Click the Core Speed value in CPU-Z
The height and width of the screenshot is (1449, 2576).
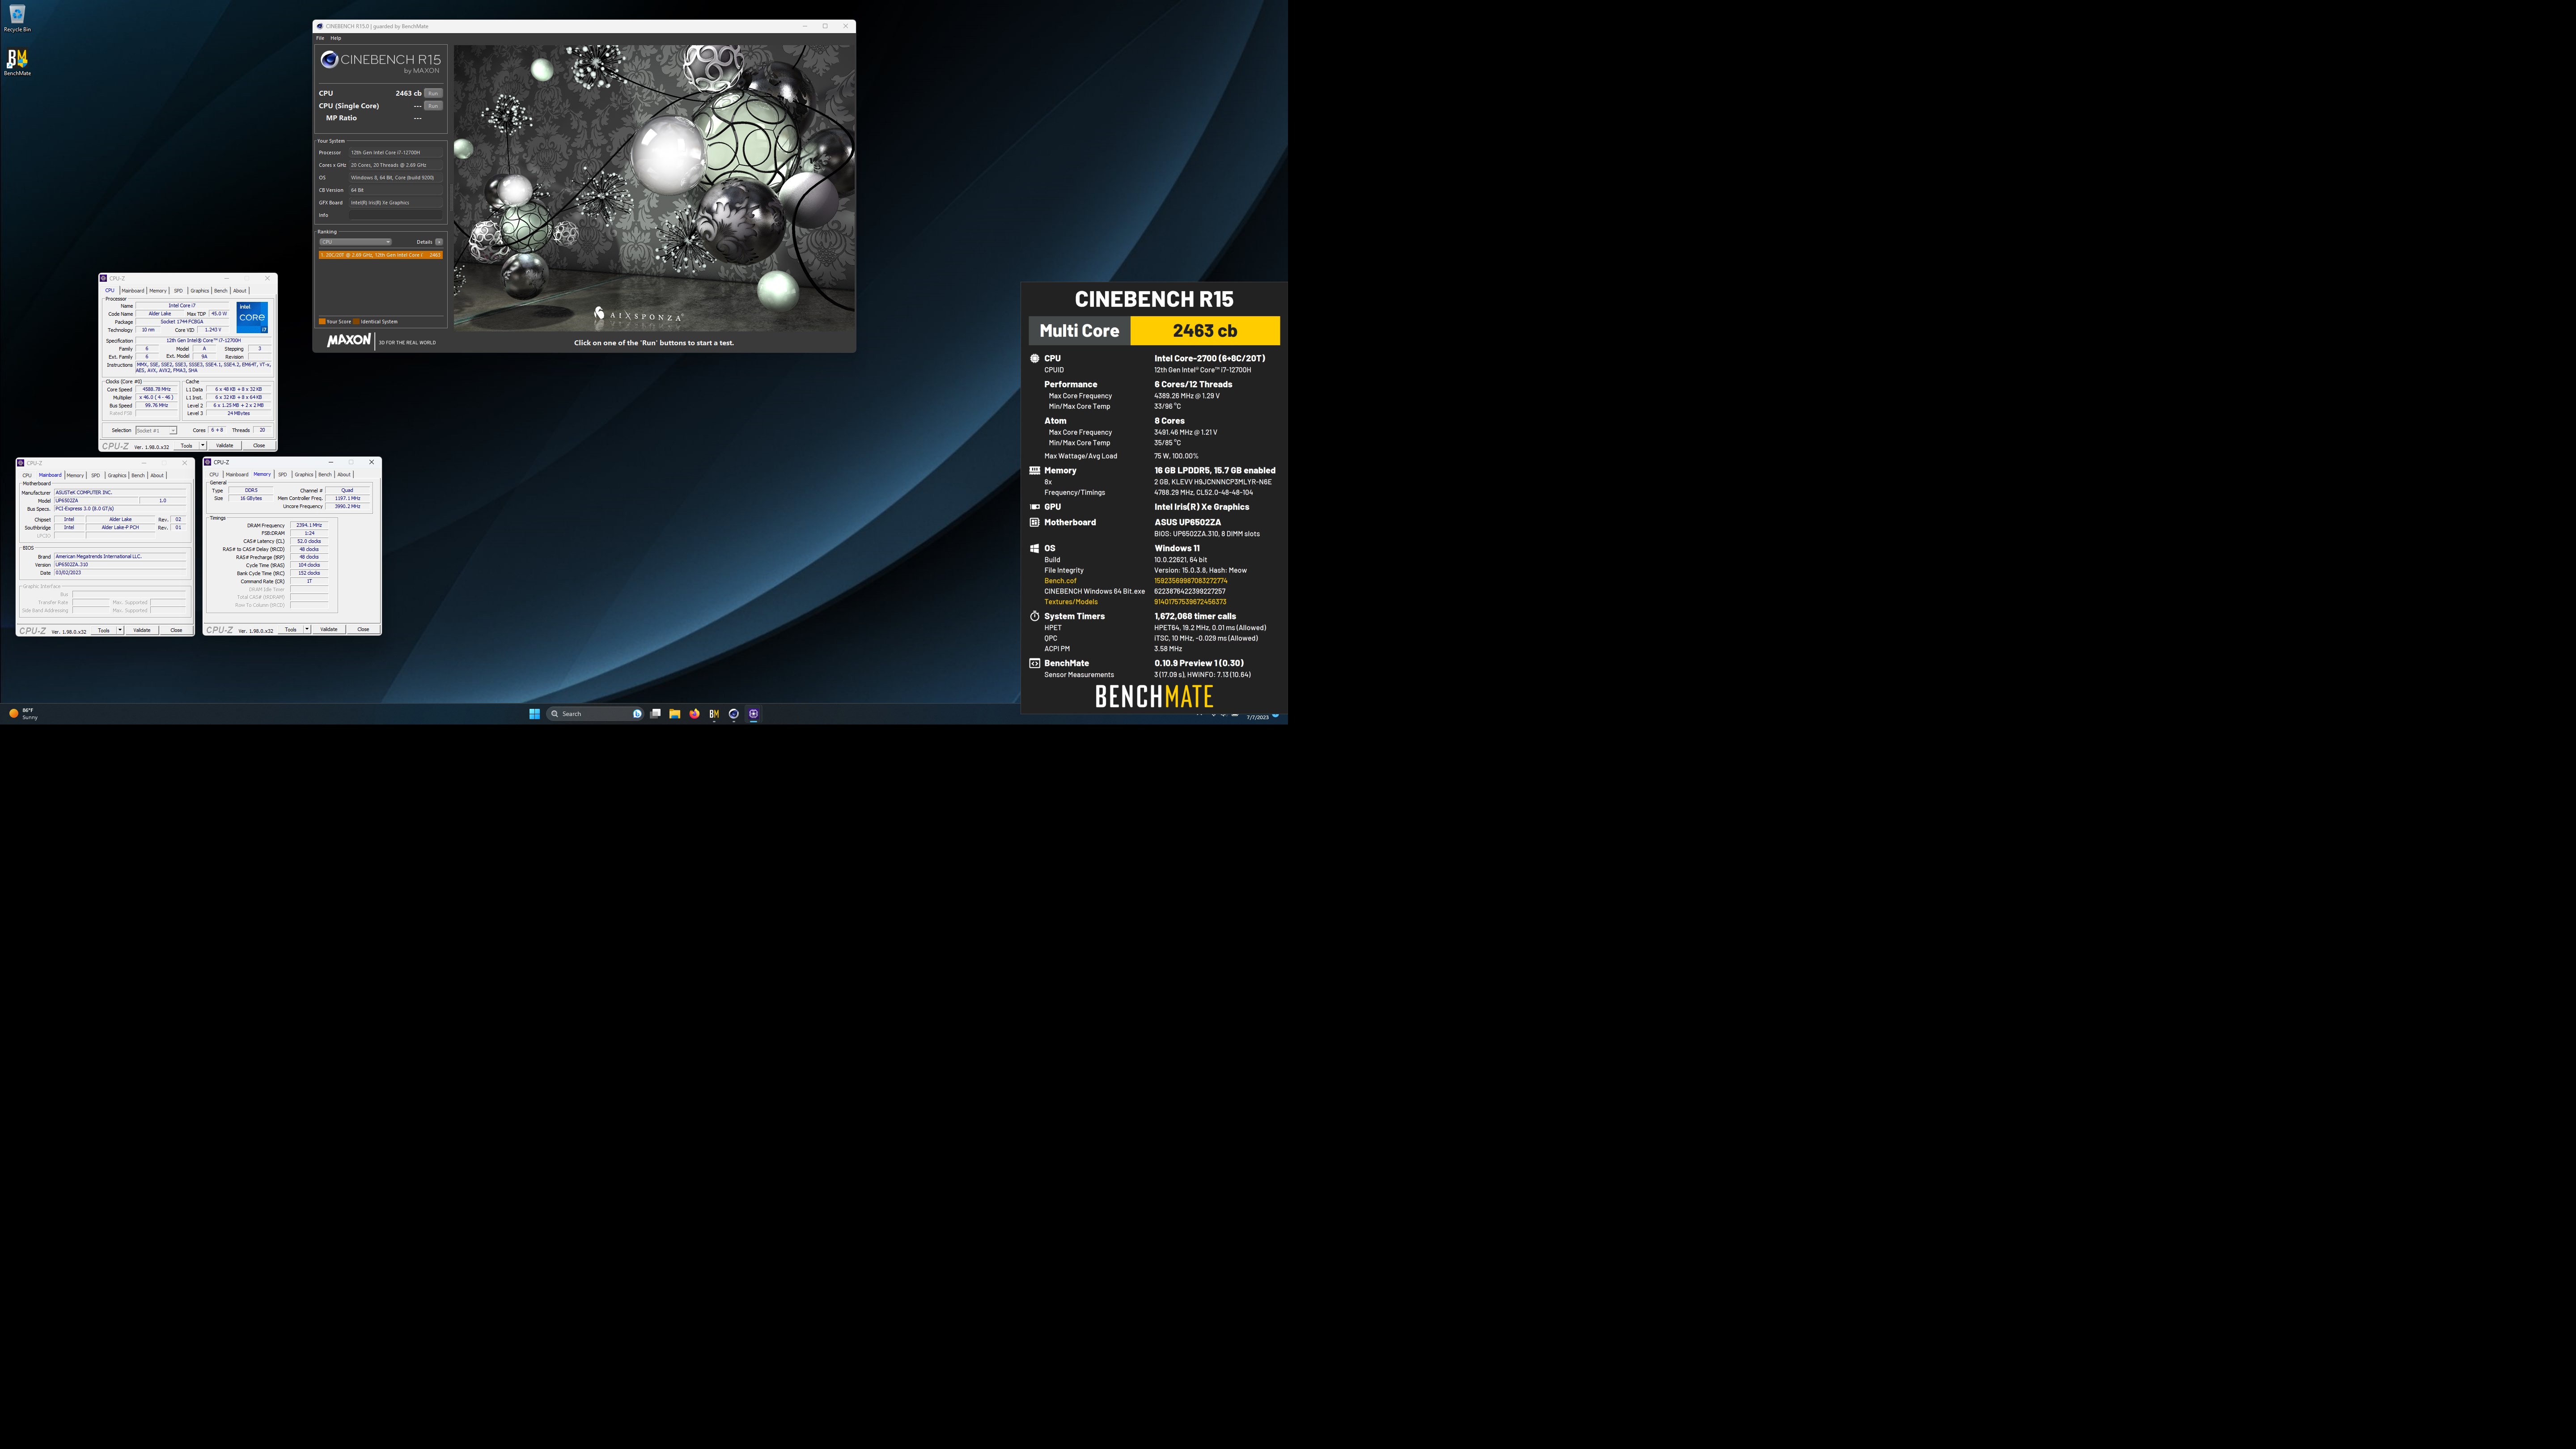[x=156, y=389]
